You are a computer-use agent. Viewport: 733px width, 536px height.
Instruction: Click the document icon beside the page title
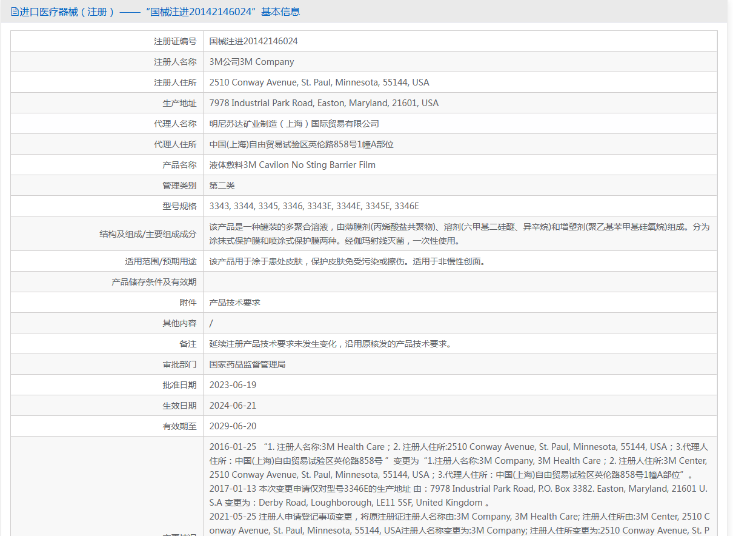(15, 12)
